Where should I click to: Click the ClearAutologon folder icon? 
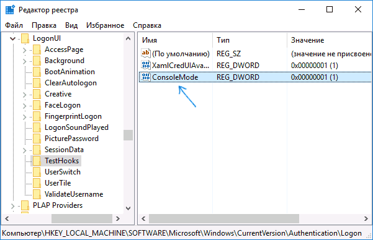click(37, 83)
